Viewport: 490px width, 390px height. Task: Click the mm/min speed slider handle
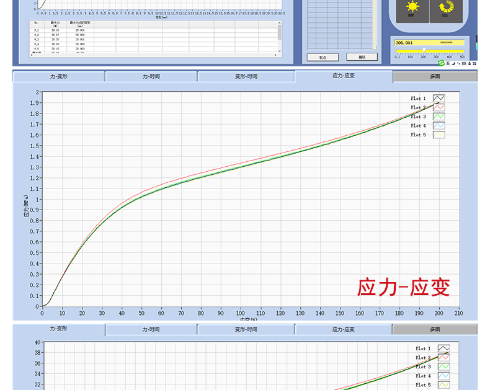click(424, 51)
